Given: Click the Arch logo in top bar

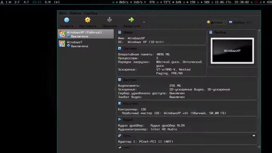Looking at the screenshot, I should pos(2,2).
